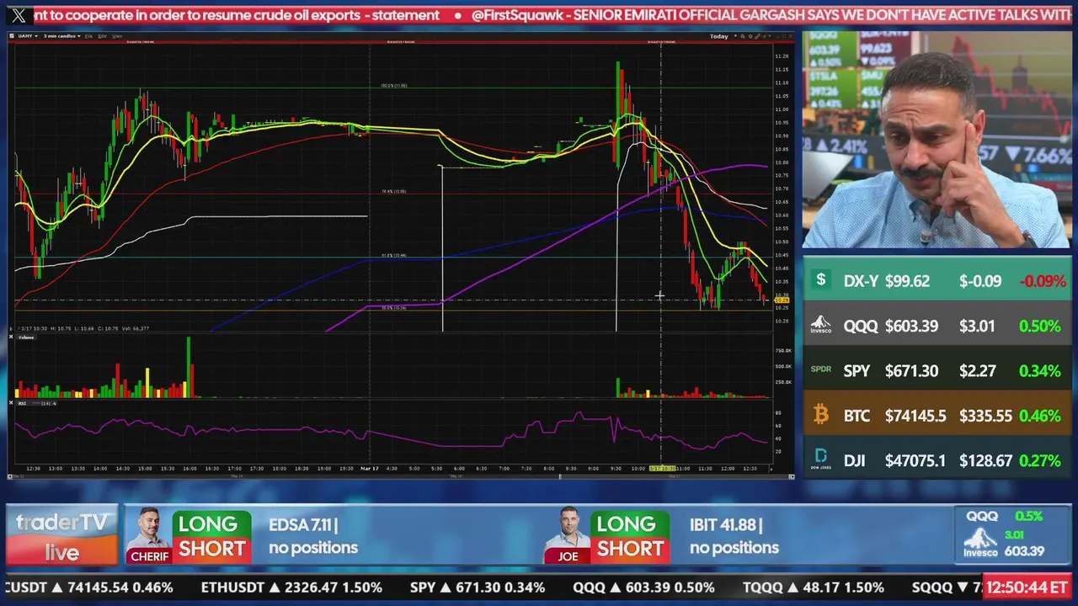Click the QQQ price $603.39 in watchlist
1078x606 pixels.
(911, 326)
